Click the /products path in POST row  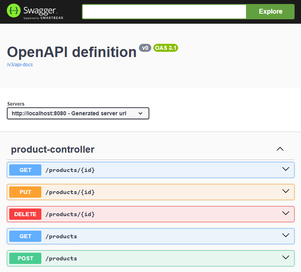coord(61,259)
